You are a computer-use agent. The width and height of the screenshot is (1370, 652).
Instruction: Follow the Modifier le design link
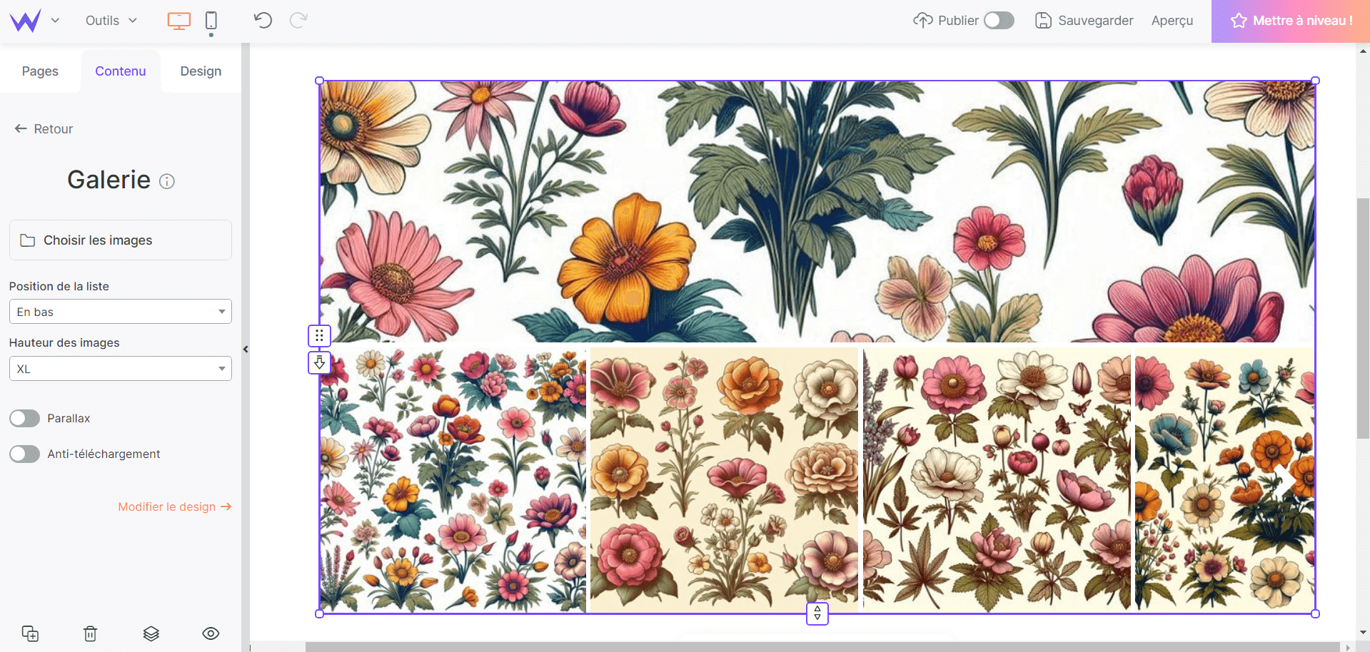pyautogui.click(x=174, y=506)
